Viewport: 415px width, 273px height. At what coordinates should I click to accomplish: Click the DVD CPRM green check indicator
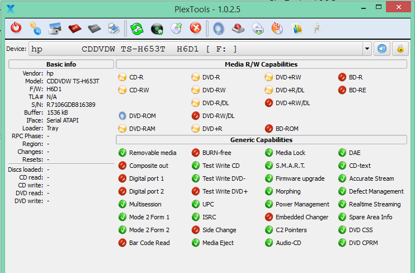click(x=342, y=243)
